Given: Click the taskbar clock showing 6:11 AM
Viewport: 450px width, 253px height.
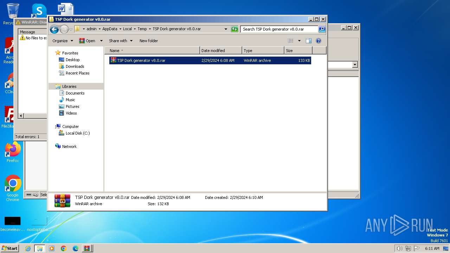Looking at the screenshot, I should pos(432,248).
